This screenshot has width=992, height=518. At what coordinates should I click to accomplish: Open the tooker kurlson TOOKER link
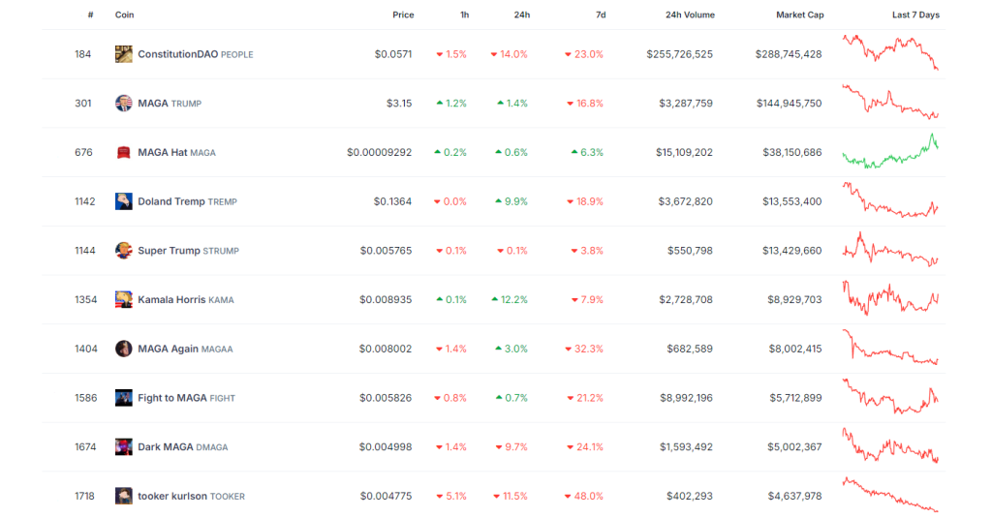191,496
